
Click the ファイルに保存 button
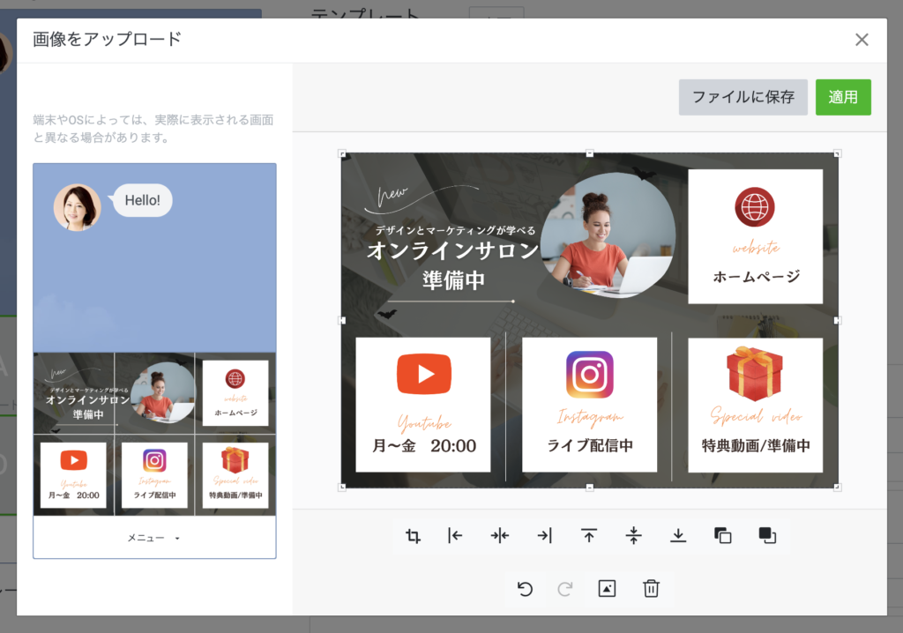pos(743,97)
